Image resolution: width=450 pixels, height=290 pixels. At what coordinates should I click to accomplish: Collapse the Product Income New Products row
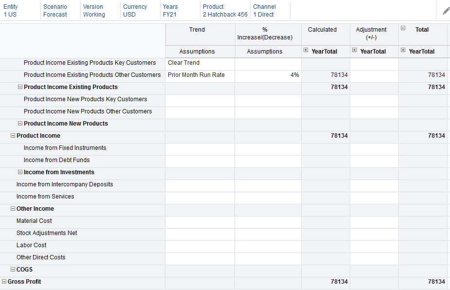(20, 123)
